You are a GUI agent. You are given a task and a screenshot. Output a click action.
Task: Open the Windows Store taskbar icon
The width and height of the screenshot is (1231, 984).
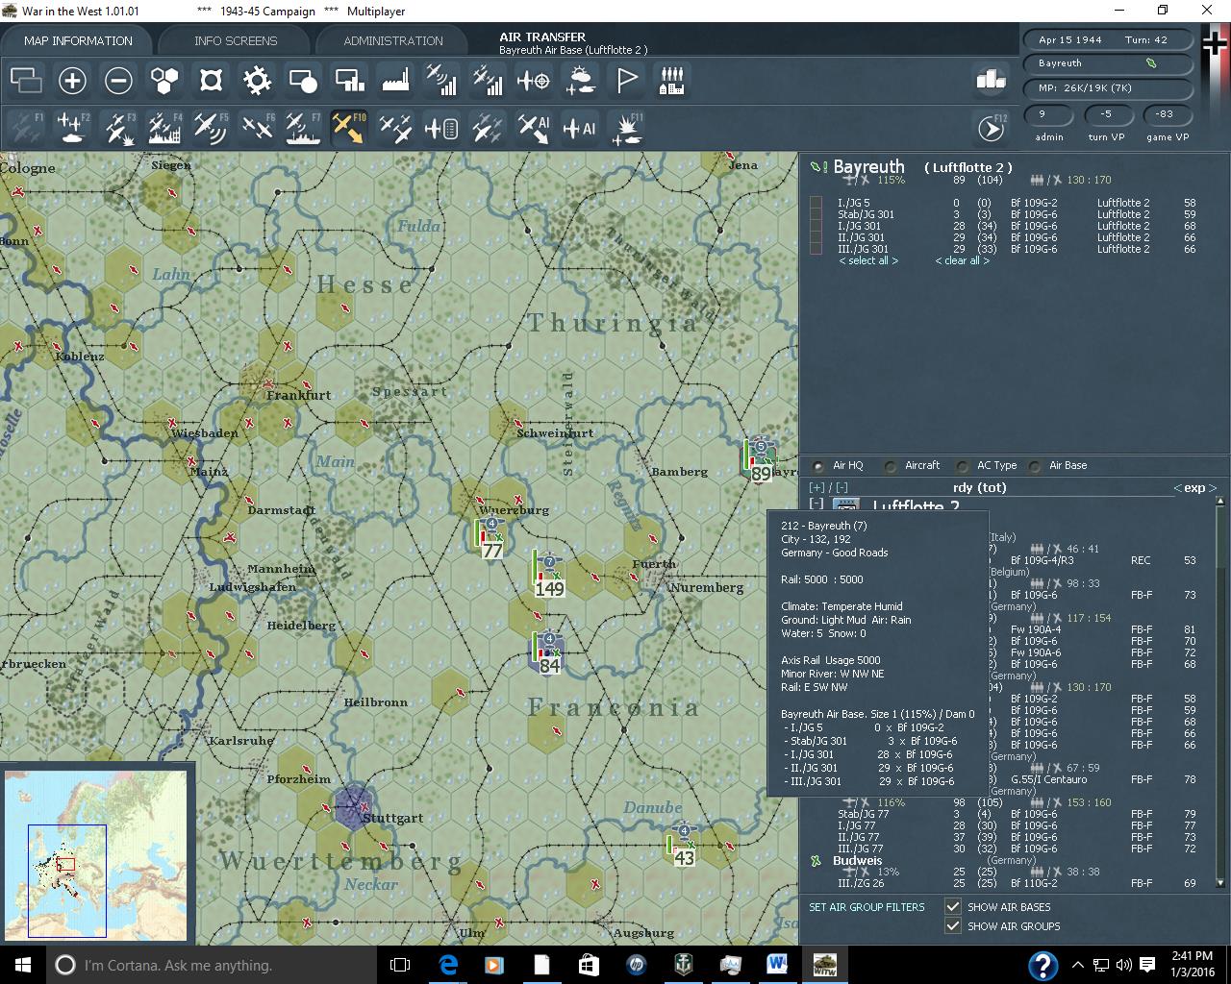tap(589, 965)
